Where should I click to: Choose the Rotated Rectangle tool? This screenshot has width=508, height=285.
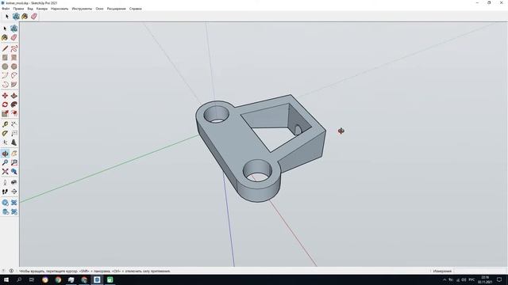point(14,58)
